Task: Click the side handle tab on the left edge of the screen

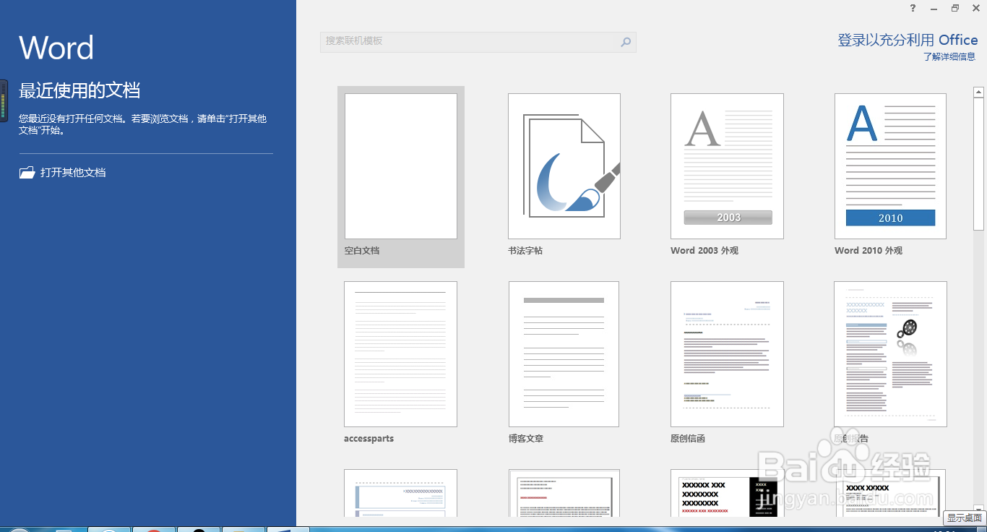Action: point(4,101)
